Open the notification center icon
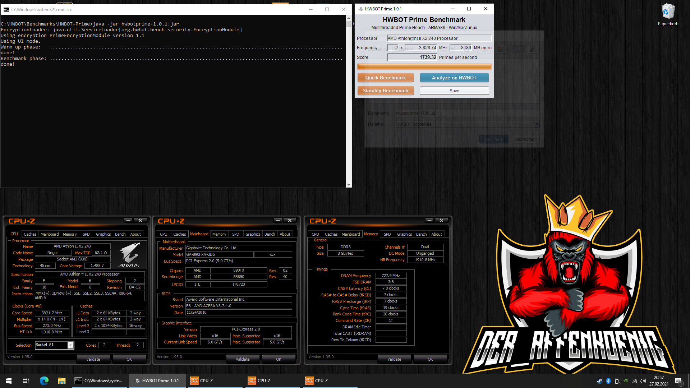This screenshot has height=388, width=690. [x=678, y=381]
